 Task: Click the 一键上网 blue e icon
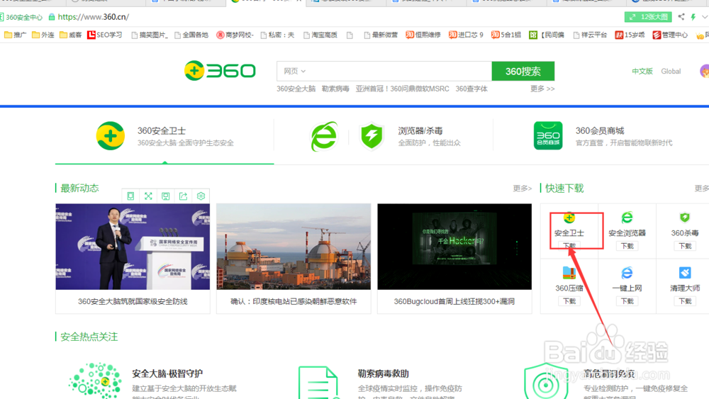[x=627, y=273]
